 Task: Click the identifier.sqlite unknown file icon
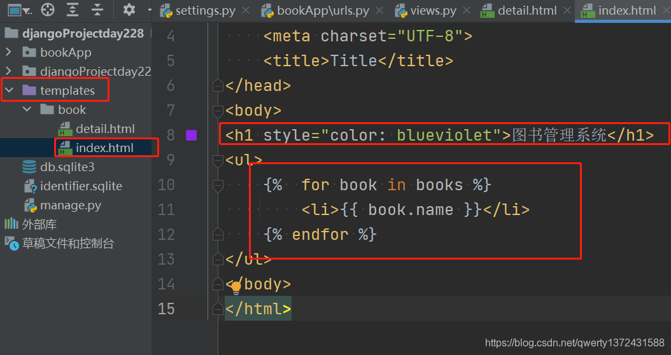(30, 186)
